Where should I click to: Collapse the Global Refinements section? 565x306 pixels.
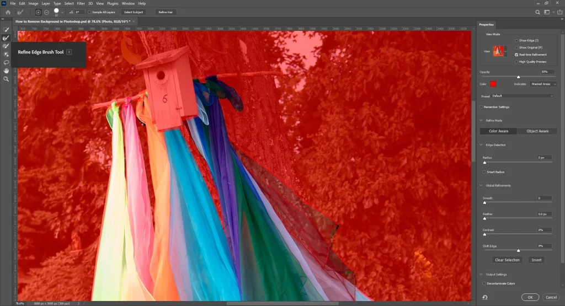(x=481, y=185)
